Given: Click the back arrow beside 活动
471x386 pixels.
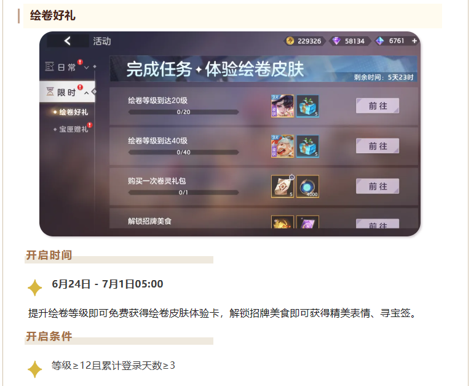Looking at the screenshot, I should pos(68,41).
